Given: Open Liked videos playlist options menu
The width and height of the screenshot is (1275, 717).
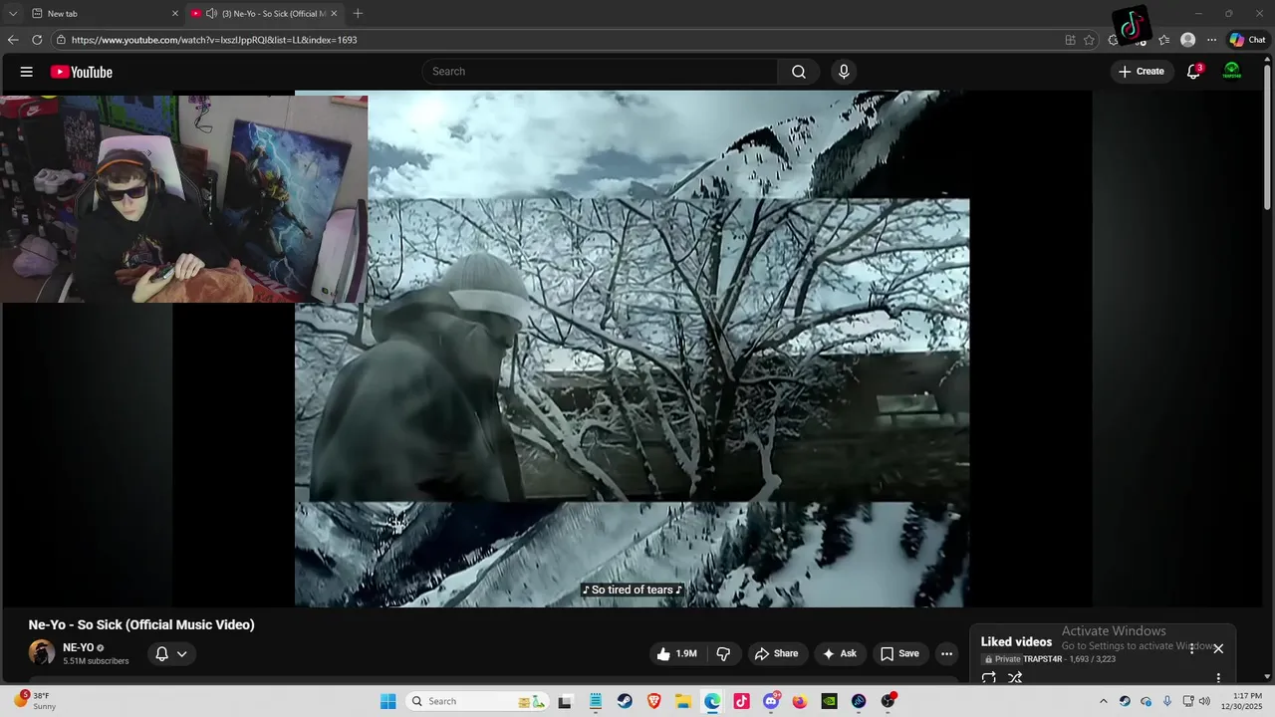Looking at the screenshot, I should point(1217,678).
